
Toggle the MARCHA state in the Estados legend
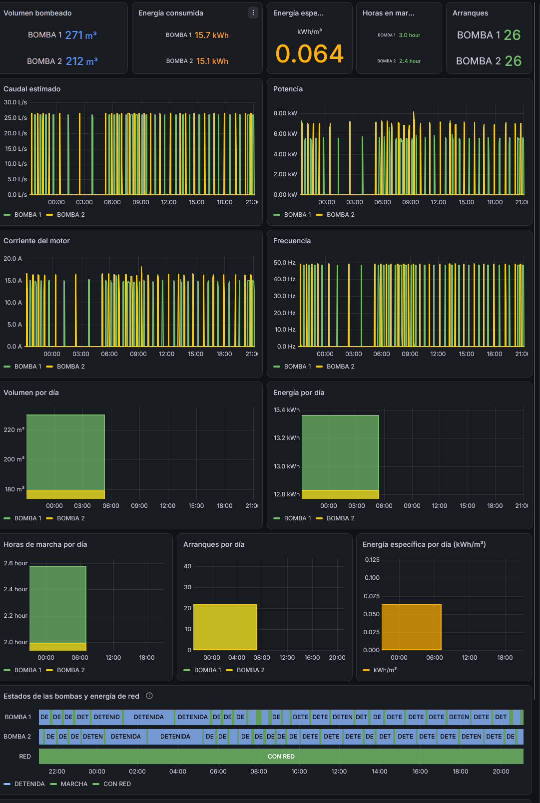click(74, 784)
